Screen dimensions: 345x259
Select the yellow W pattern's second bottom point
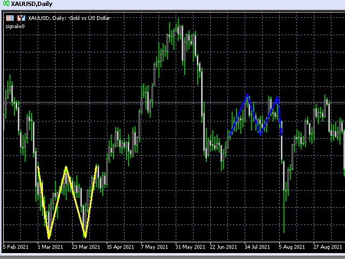85,236
